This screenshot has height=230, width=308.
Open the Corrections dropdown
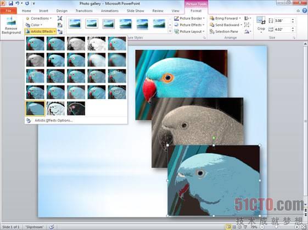38,19
